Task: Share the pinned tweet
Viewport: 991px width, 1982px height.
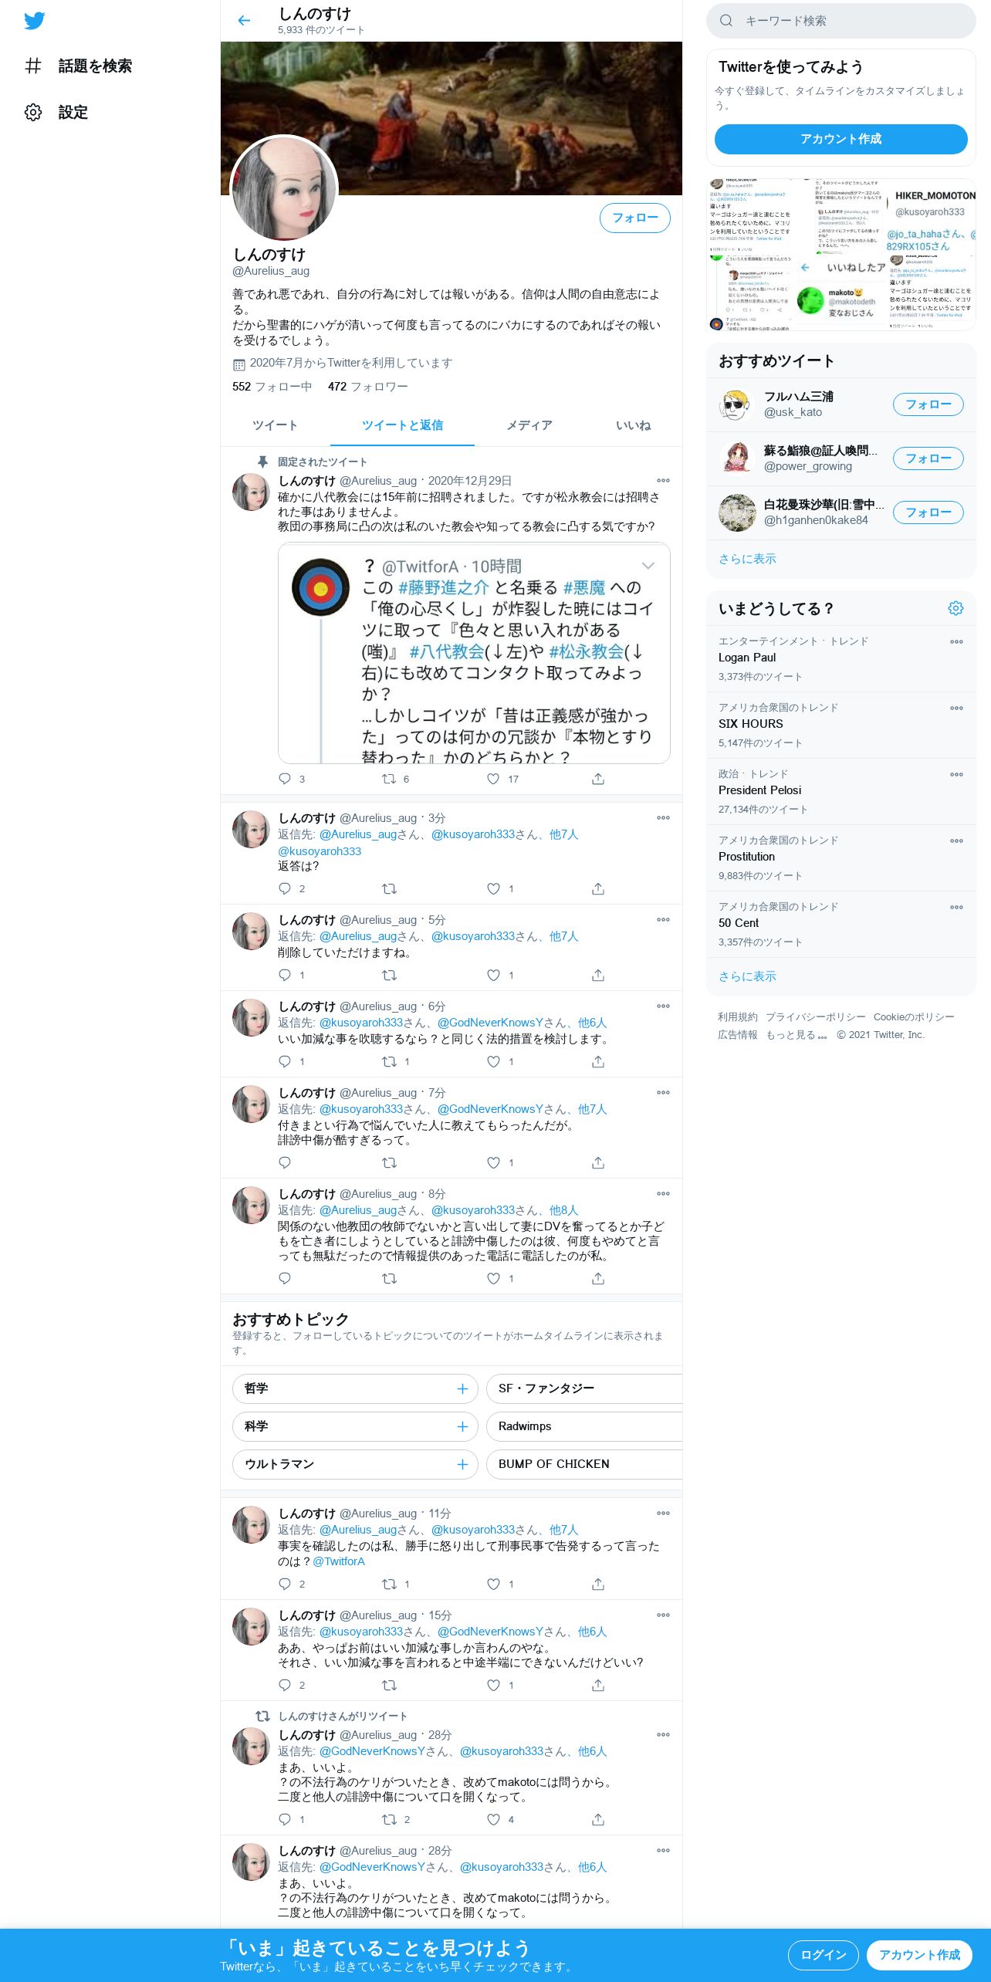Action: pos(597,779)
